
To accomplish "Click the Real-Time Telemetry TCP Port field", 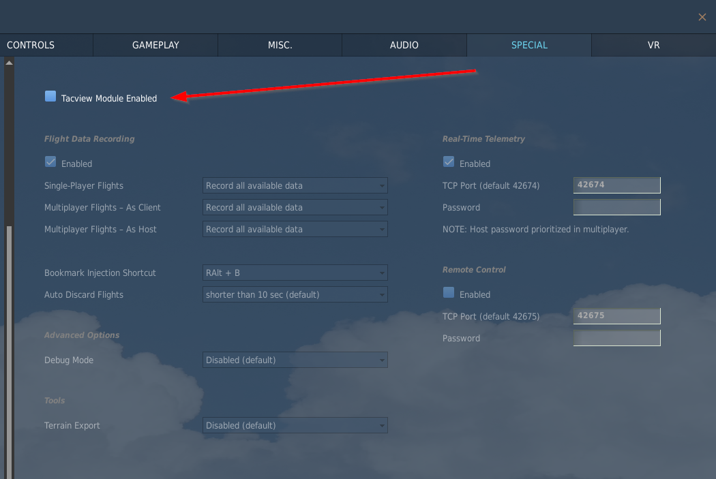I will pyautogui.click(x=617, y=185).
